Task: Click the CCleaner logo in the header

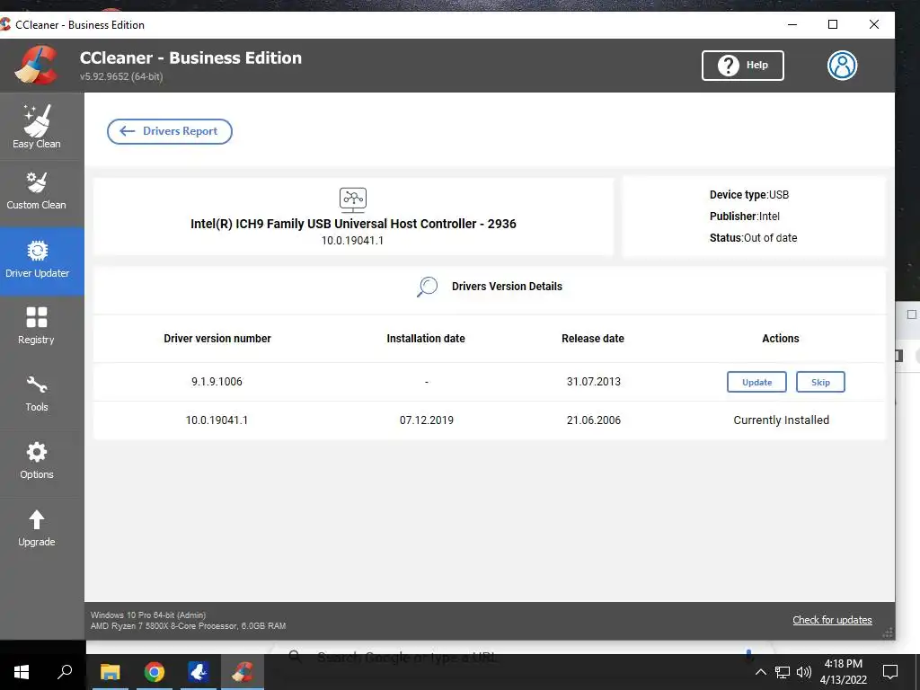Action: pyautogui.click(x=37, y=65)
